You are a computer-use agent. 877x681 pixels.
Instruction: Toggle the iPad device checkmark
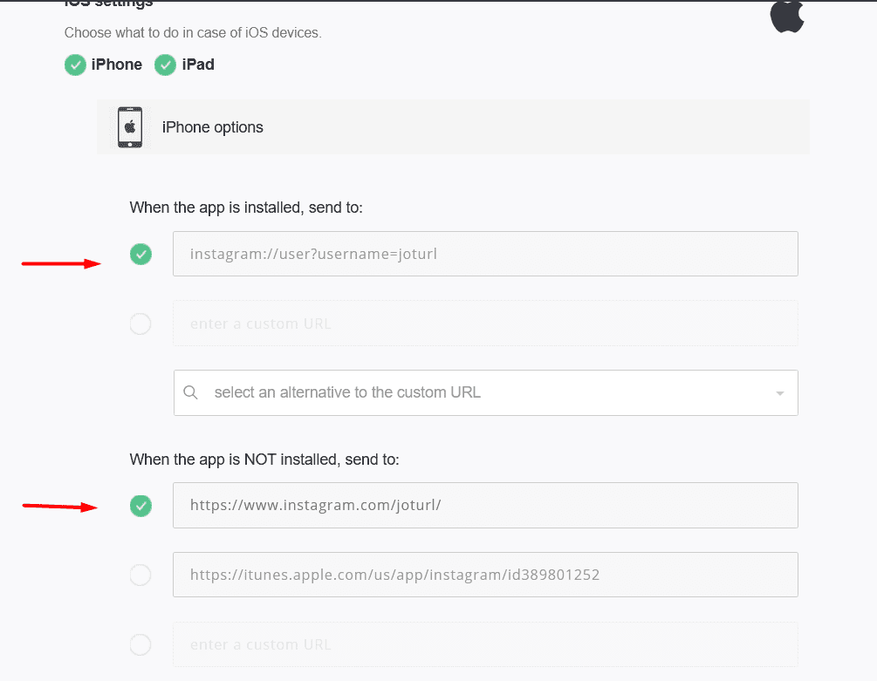(165, 65)
